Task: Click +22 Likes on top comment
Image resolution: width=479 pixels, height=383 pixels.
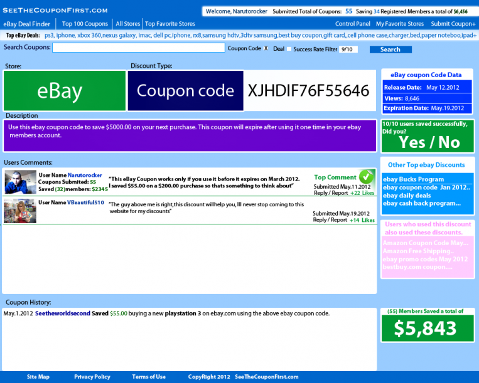Action: 362,193
